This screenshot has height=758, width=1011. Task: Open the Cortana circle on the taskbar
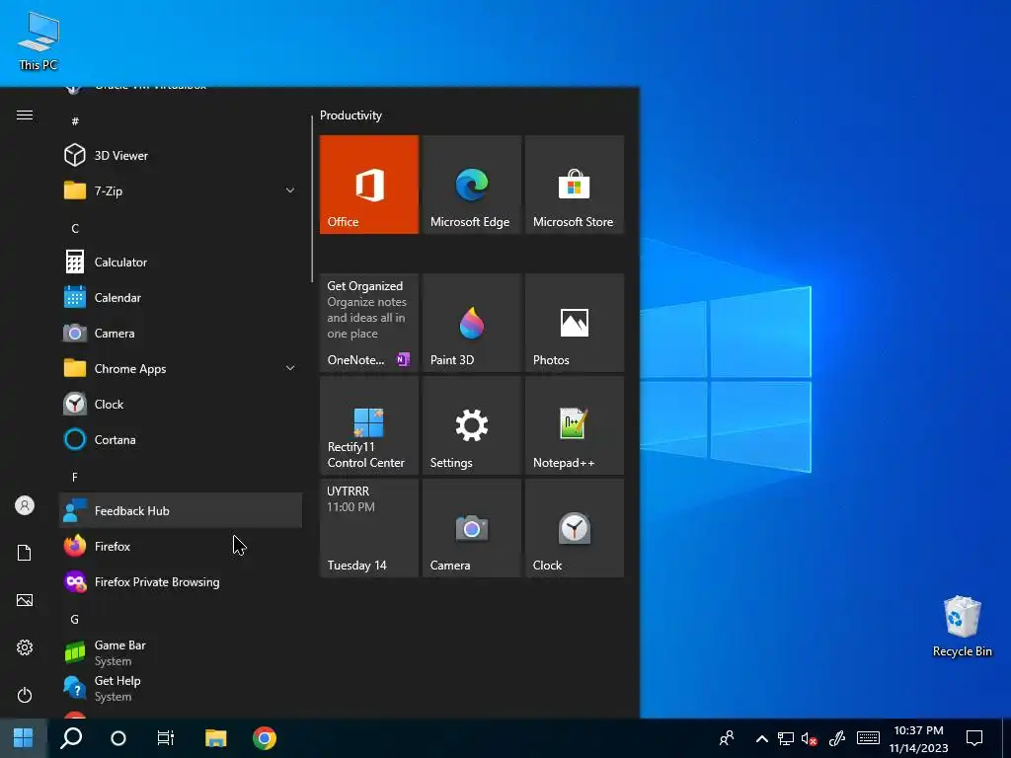[x=118, y=738]
